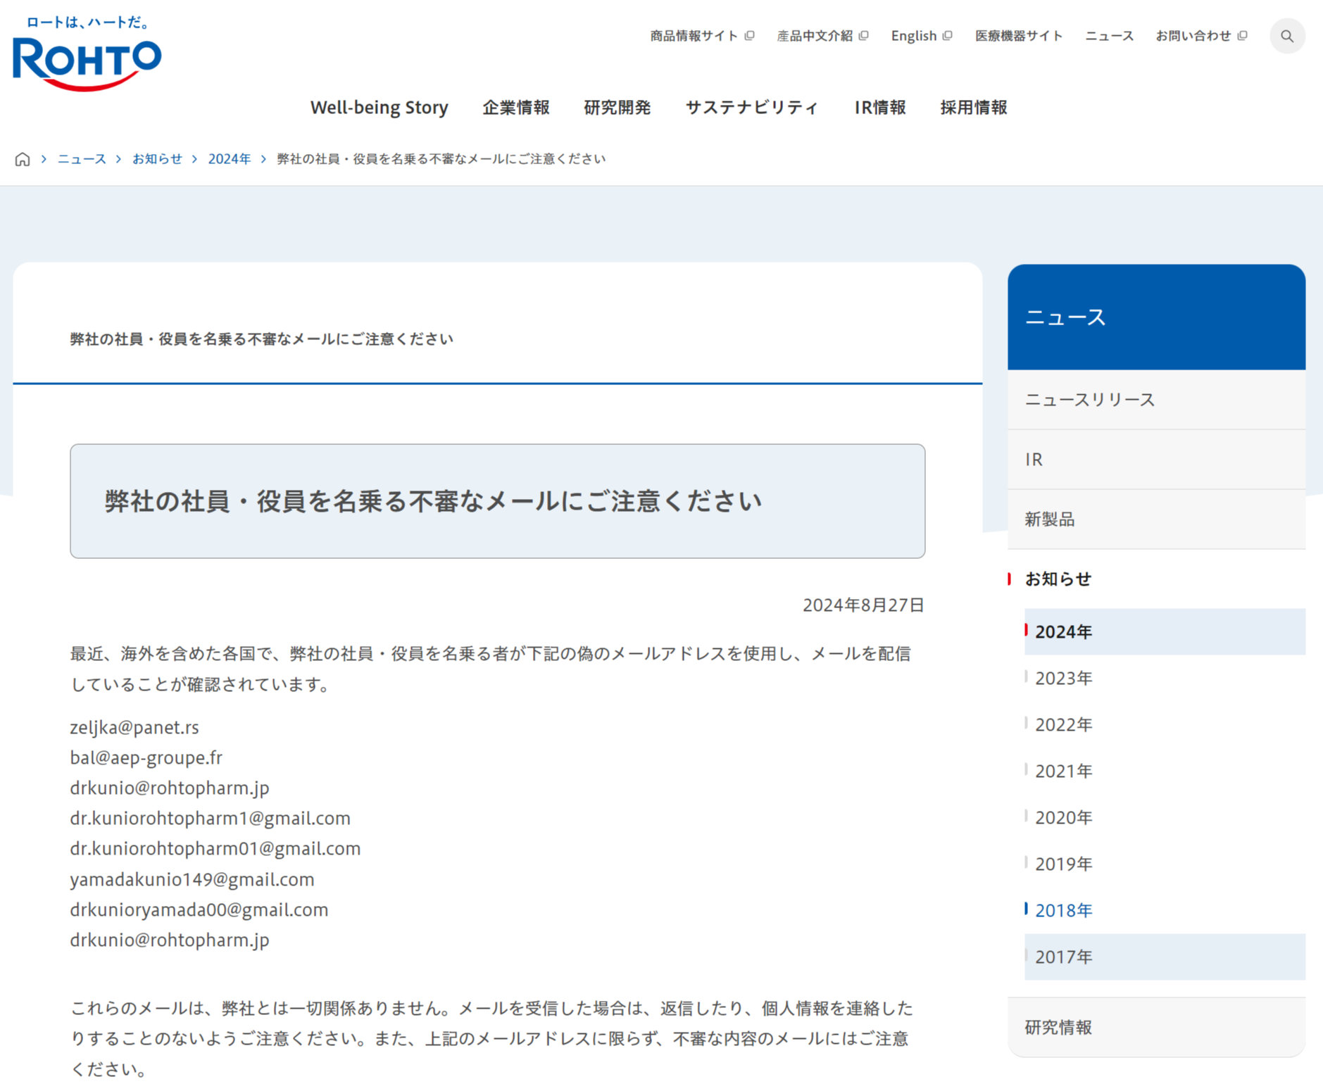
Task: Open the 研究開発 menu
Action: point(617,108)
